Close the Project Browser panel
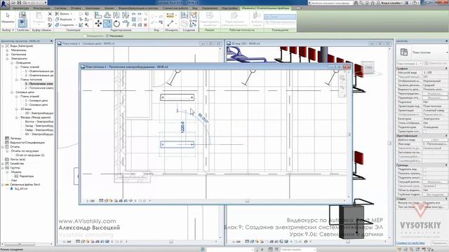The width and height of the screenshot is (449, 252). [x=51, y=41]
